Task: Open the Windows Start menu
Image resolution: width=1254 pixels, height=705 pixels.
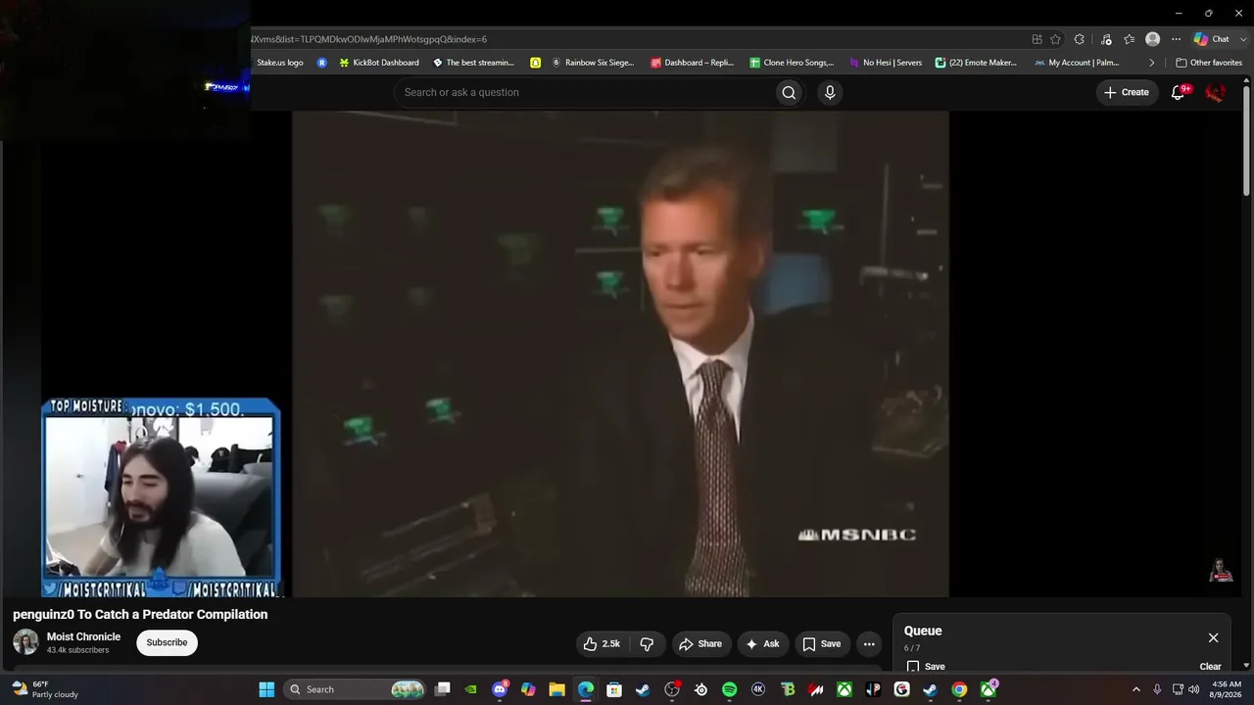Action: 266,689
